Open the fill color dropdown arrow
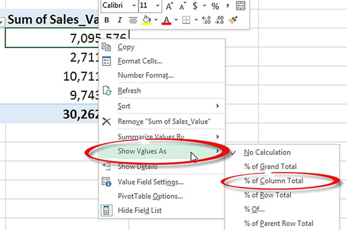Screen dimensions: 347x230 (156, 20)
